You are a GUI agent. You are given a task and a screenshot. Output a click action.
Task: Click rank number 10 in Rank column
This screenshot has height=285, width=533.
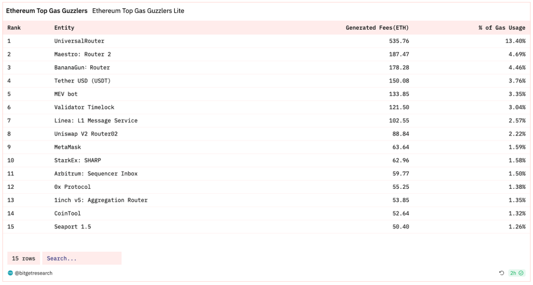click(x=11, y=160)
